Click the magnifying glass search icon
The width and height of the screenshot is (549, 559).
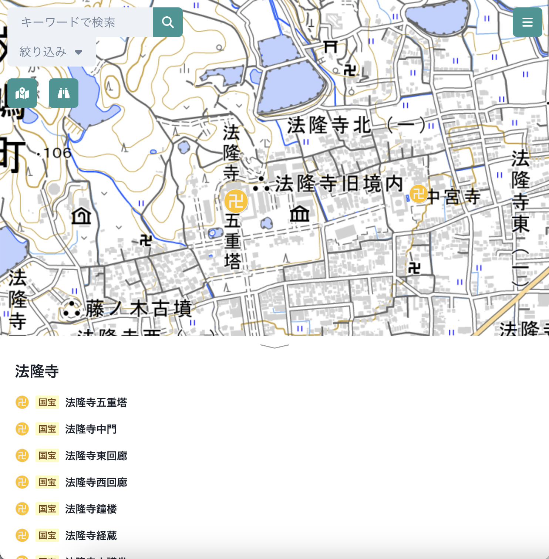(168, 22)
